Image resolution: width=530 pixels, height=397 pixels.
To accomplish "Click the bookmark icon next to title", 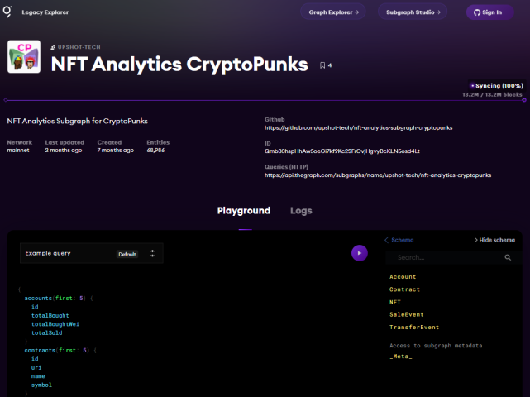I will click(x=322, y=65).
